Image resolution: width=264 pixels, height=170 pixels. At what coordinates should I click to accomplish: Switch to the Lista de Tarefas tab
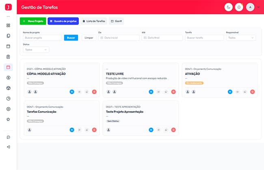tap(93, 21)
